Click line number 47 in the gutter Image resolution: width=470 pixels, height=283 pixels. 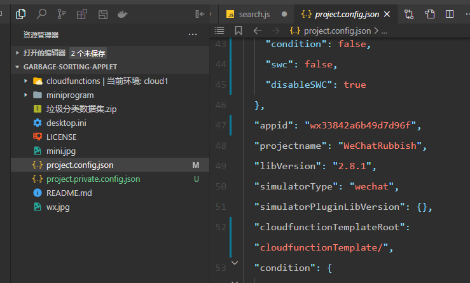click(x=221, y=125)
